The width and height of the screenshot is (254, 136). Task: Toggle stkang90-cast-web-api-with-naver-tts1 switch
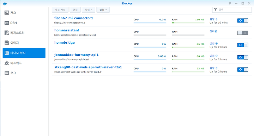(243, 69)
